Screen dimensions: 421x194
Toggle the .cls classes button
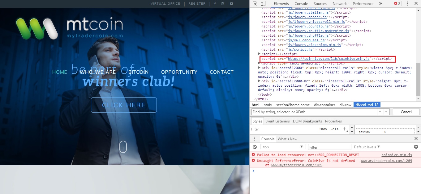point(334,129)
